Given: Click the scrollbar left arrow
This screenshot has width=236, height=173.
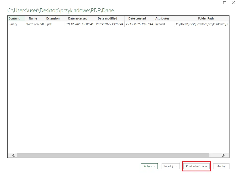Looking at the screenshot, I should pyautogui.click(x=13, y=155).
